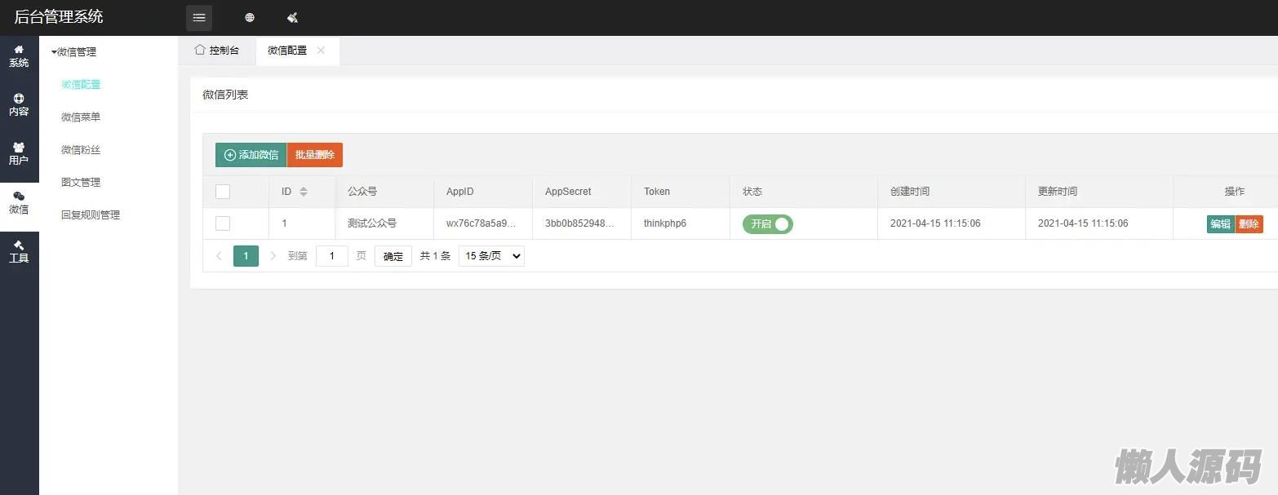Image resolution: width=1278 pixels, height=495 pixels.
Task: Click the 确定 pagination button
Action: pos(393,256)
